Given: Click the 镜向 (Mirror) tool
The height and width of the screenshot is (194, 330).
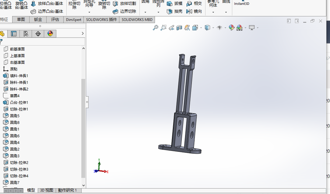Looking at the screenshot, I should 194,11.
